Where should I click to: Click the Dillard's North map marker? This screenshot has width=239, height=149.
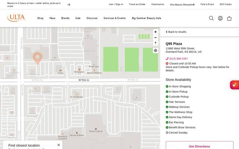point(96,129)
